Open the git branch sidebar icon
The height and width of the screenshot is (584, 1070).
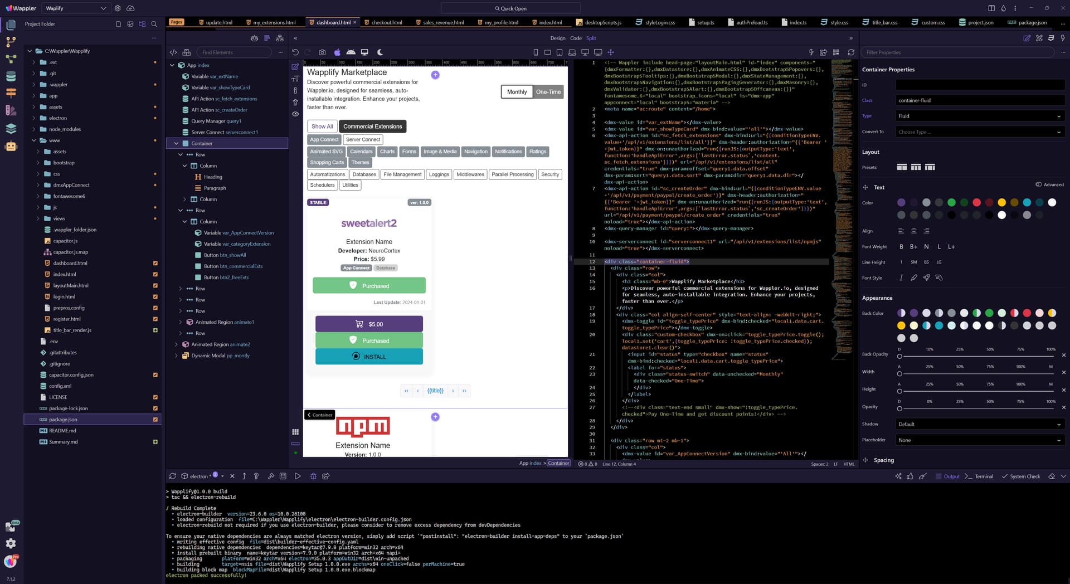pos(11,42)
